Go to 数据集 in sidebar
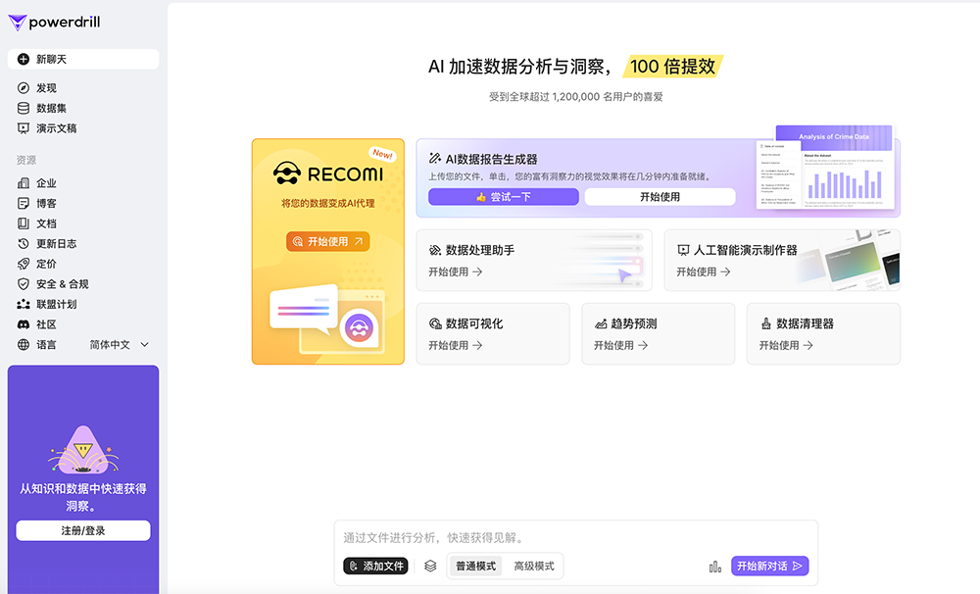The image size is (980, 594). click(x=83, y=108)
